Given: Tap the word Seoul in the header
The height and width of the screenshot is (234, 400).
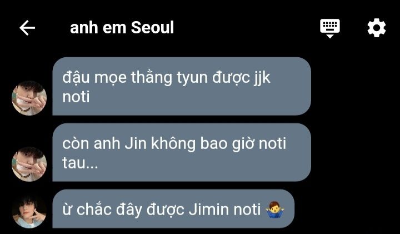Looking at the screenshot, I should [153, 28].
